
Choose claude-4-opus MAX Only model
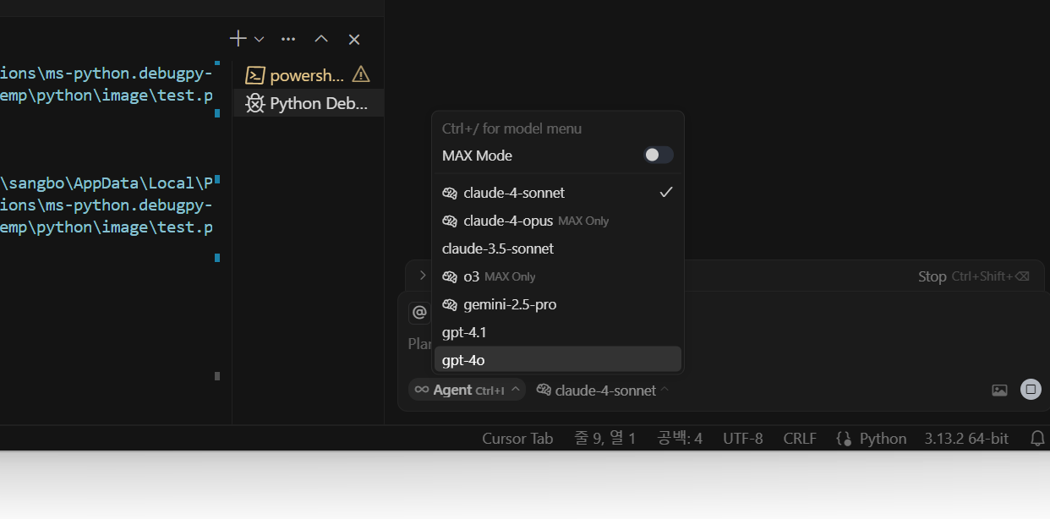[x=558, y=221]
